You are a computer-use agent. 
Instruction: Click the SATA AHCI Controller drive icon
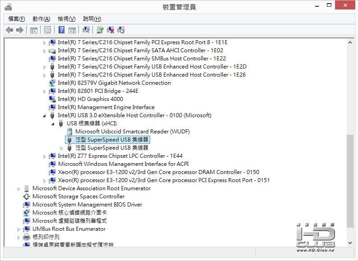tap(52, 50)
